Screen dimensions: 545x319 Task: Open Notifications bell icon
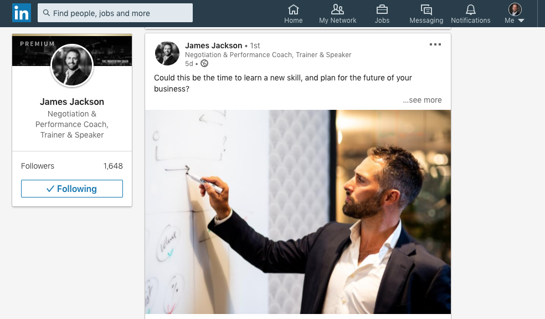click(x=471, y=9)
